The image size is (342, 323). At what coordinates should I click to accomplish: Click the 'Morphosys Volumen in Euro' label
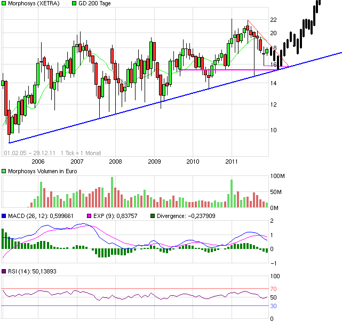pyautogui.click(x=43, y=171)
